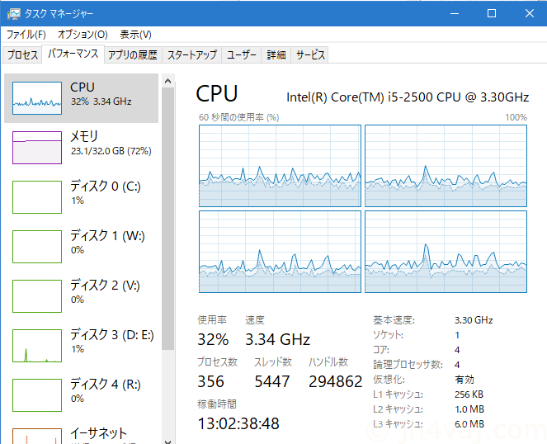Viewport: 547px width, 444px height.
Task: Switch to the アプリの履歴 tab
Action: 133,54
